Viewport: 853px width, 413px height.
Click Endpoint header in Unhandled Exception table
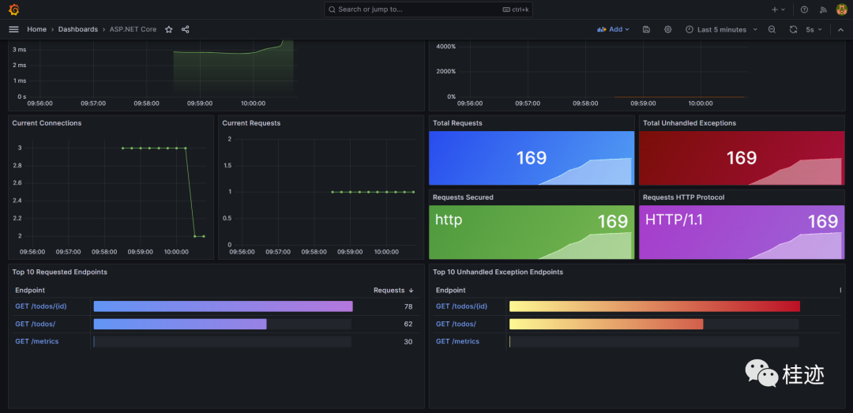[450, 290]
